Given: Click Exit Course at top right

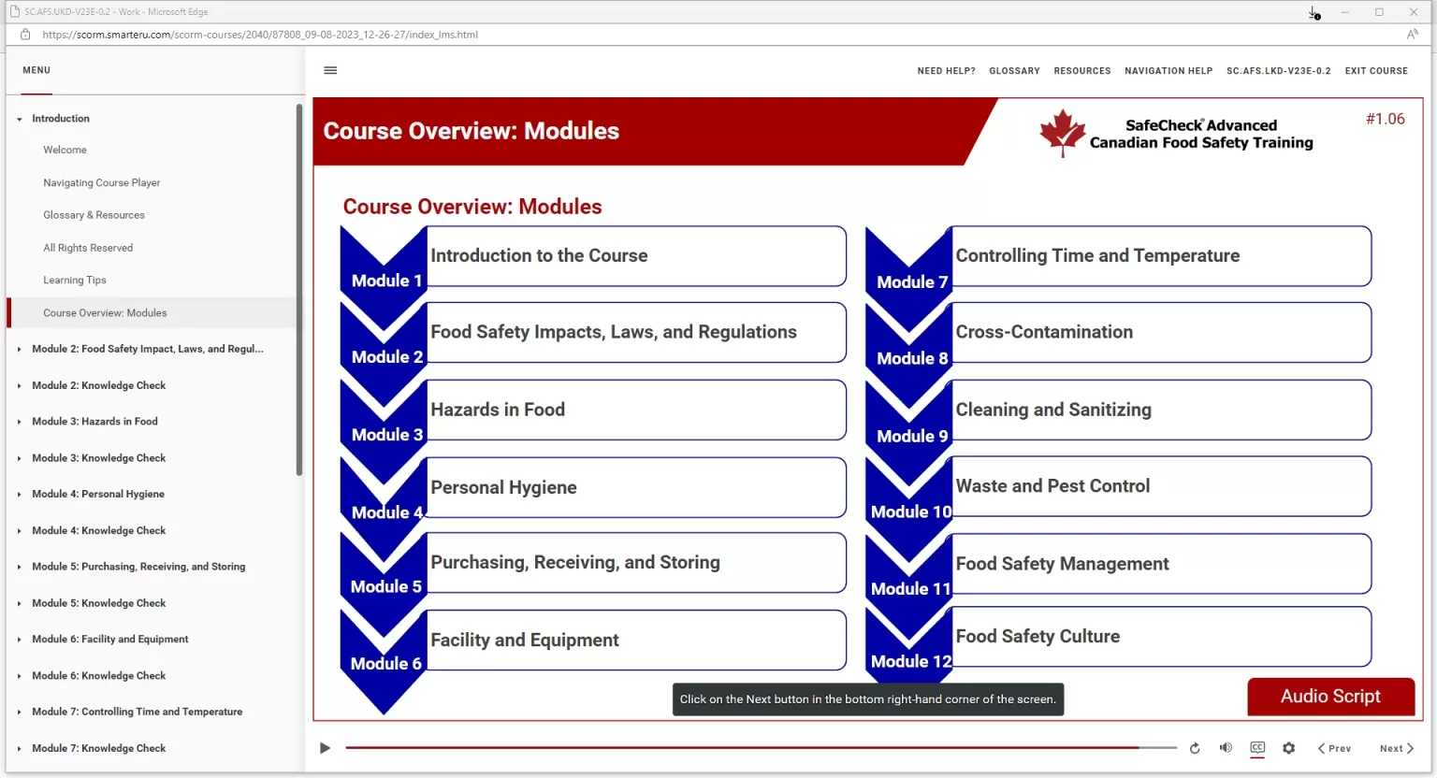Looking at the screenshot, I should point(1376,70).
